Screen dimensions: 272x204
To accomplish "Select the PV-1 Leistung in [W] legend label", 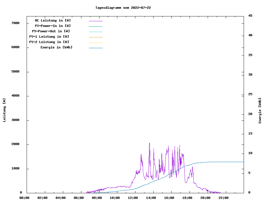I will coord(49,37).
